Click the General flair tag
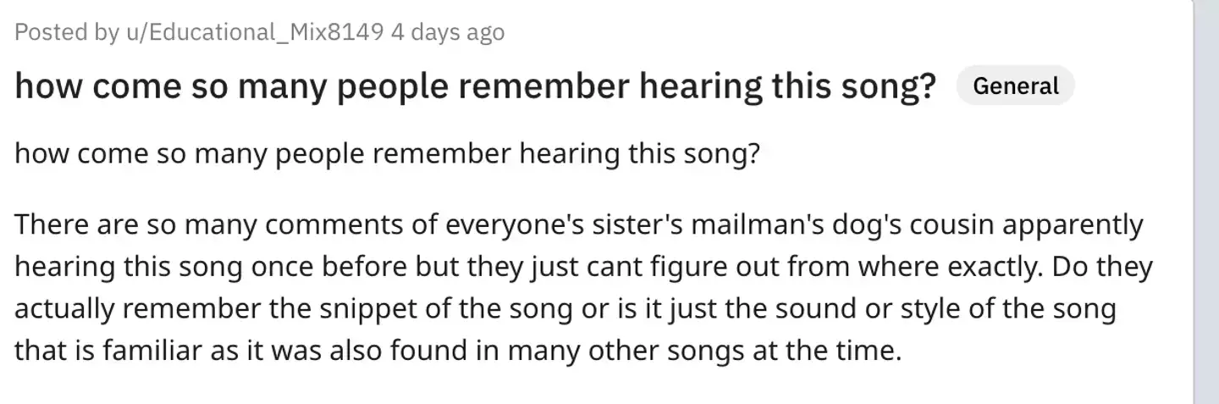Screen dimensions: 1219x404 (x=1015, y=86)
